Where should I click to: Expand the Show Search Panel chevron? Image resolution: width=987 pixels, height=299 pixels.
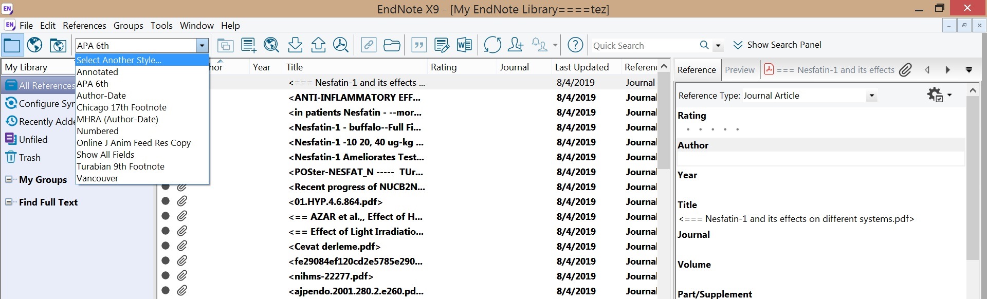click(x=738, y=45)
